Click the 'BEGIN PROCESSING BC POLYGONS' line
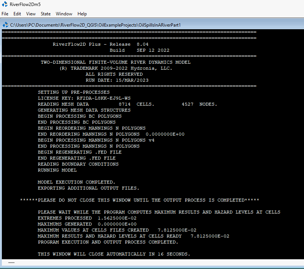 coord(80,116)
